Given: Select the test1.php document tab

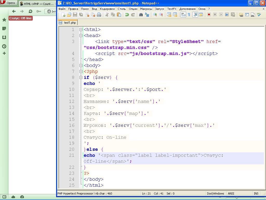Looking at the screenshot, I should pos(68,23).
